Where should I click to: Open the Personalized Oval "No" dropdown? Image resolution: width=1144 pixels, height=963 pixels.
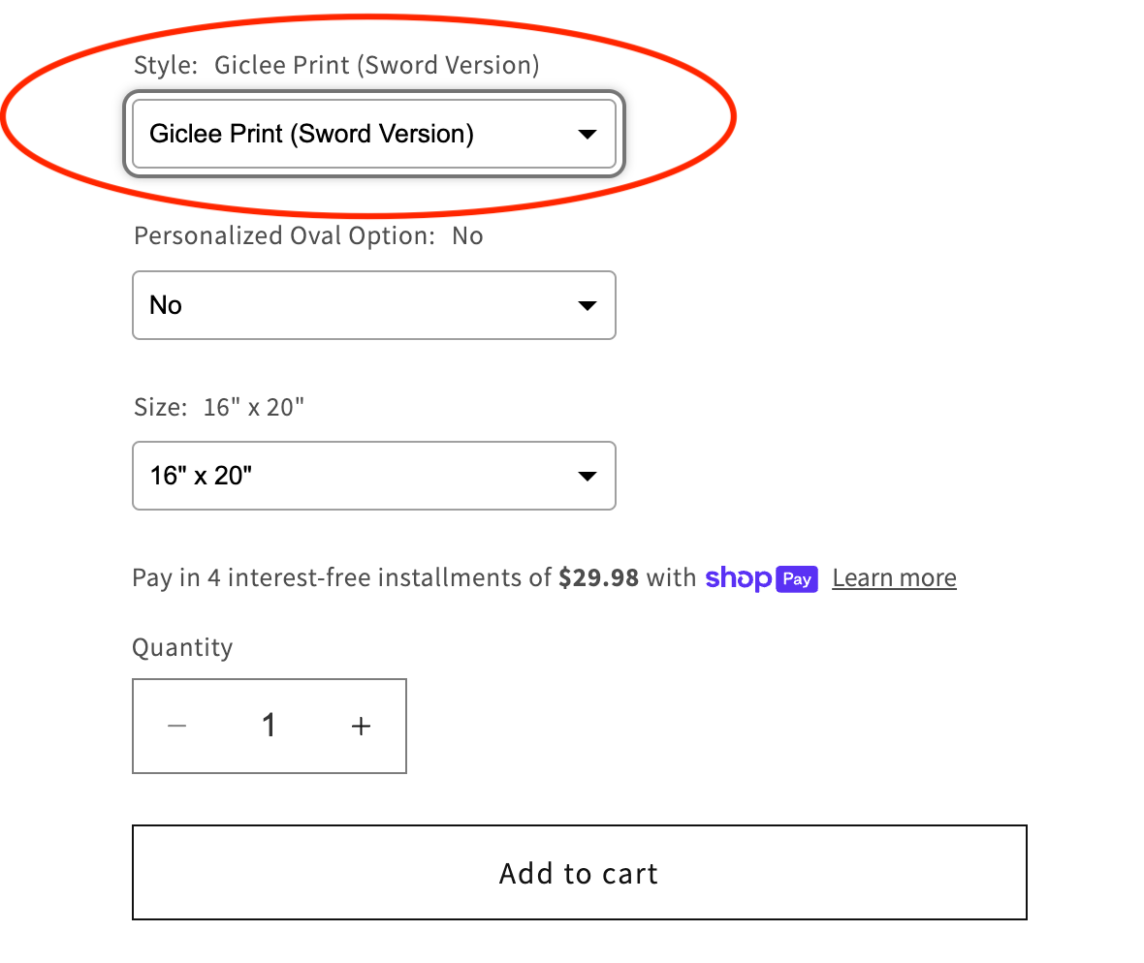(373, 306)
